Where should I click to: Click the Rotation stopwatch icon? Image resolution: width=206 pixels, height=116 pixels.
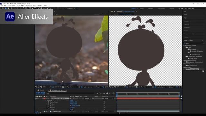pyautogui.click(x=49, y=108)
